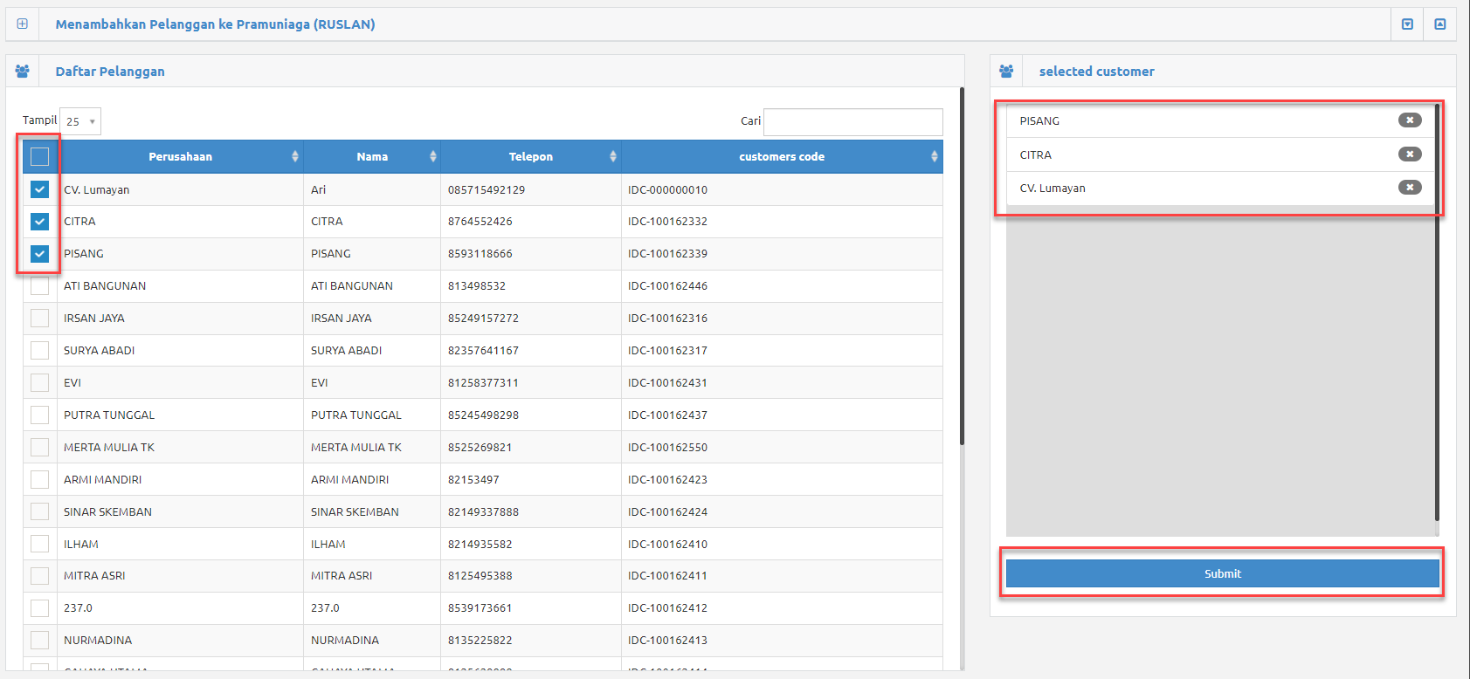The width and height of the screenshot is (1470, 679).
Task: Click customer code IDC-100162446
Action: 667,286
